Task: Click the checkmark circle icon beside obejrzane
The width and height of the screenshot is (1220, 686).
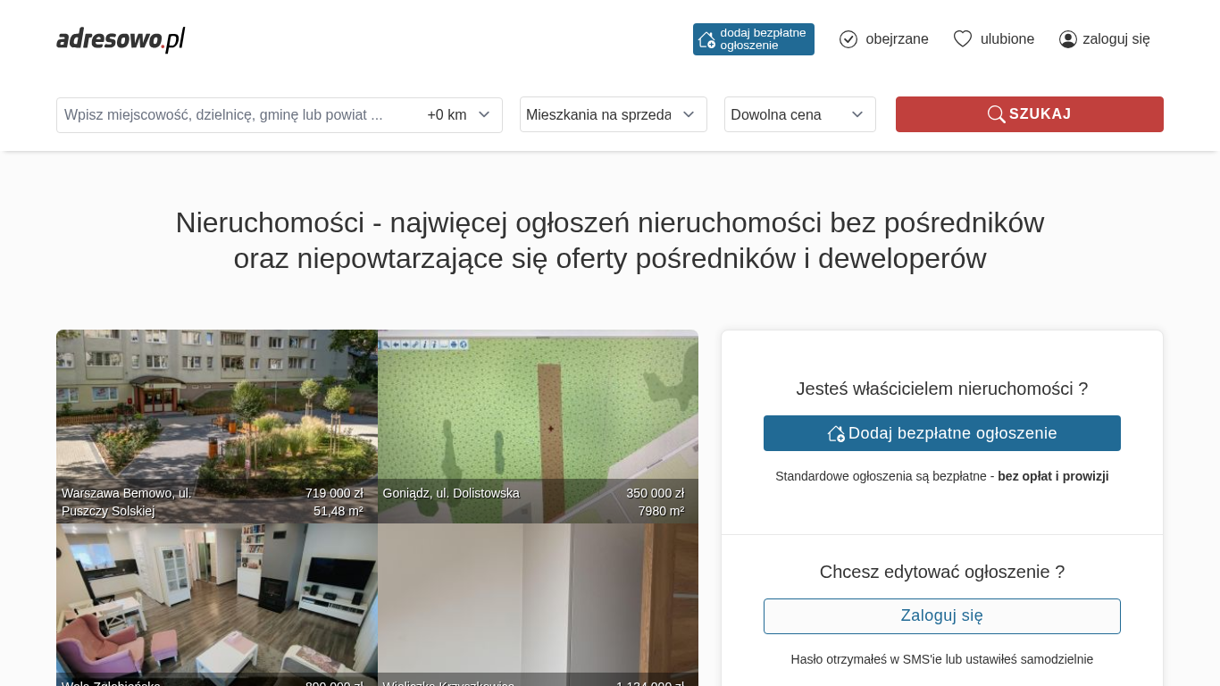Action: click(x=848, y=39)
